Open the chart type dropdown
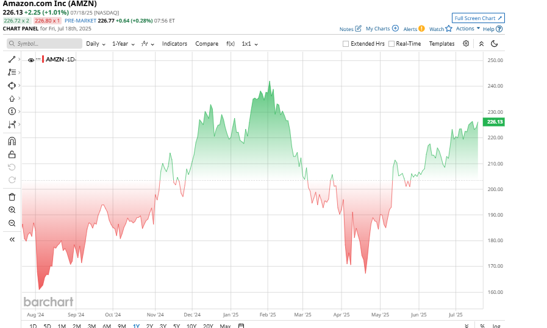 [148, 44]
